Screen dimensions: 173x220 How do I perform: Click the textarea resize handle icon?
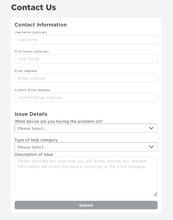pyautogui.click(x=155, y=194)
